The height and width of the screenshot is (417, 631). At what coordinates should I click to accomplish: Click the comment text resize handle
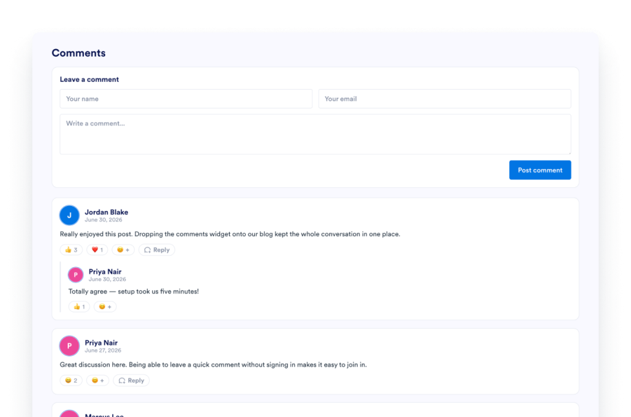(568, 152)
